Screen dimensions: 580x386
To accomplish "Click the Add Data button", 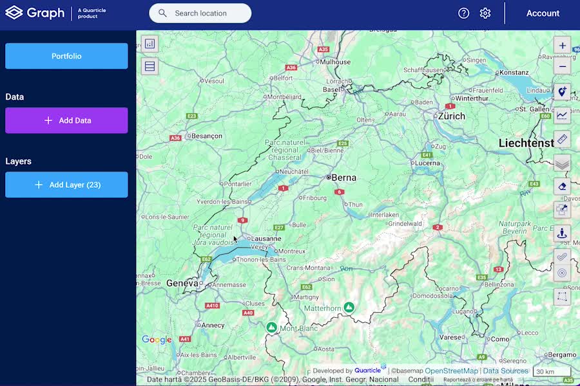I will tap(66, 120).
